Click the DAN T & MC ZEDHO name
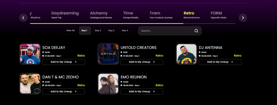Image resolution: width=277 pixels, height=105 pixels. click(x=60, y=77)
